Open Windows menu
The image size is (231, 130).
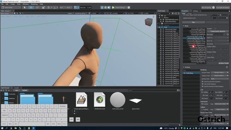coord(26,4)
